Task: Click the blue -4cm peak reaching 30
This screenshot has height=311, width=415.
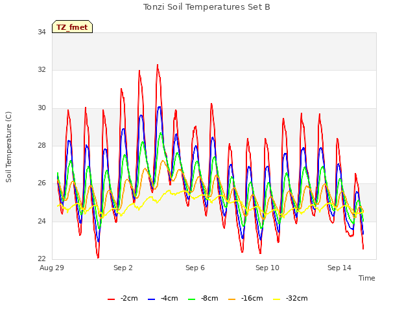Action: tap(159, 107)
